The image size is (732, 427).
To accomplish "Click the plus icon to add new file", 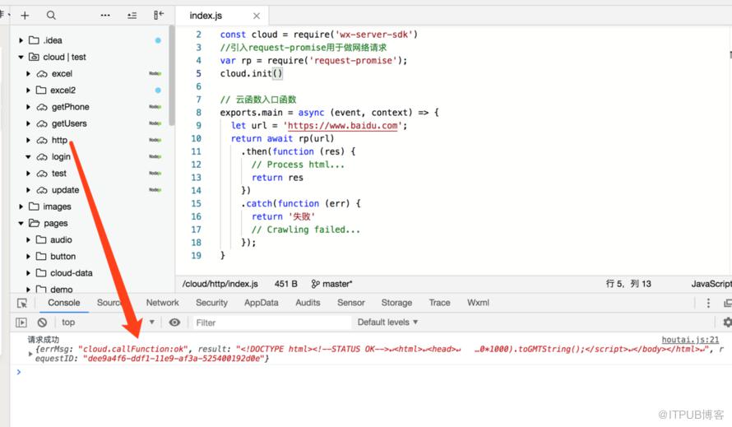I will click(25, 16).
